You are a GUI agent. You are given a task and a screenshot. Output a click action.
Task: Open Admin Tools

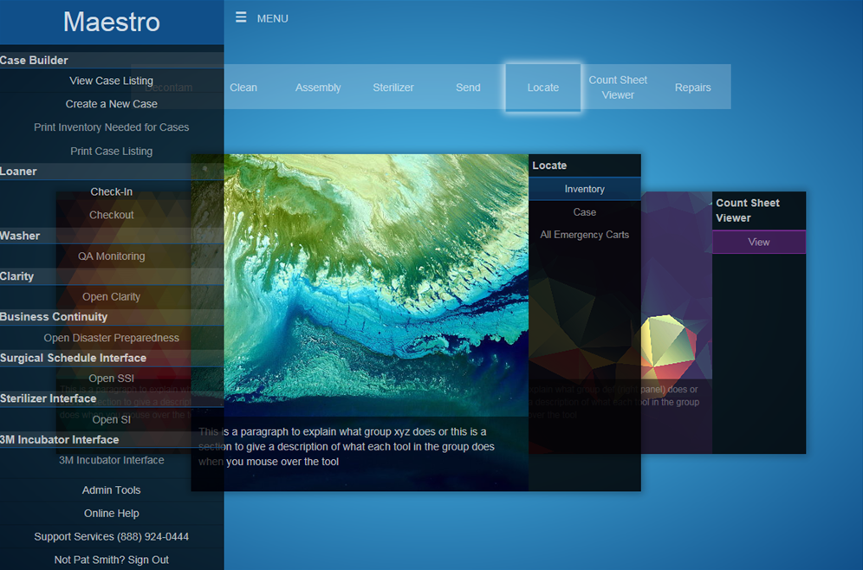point(111,489)
